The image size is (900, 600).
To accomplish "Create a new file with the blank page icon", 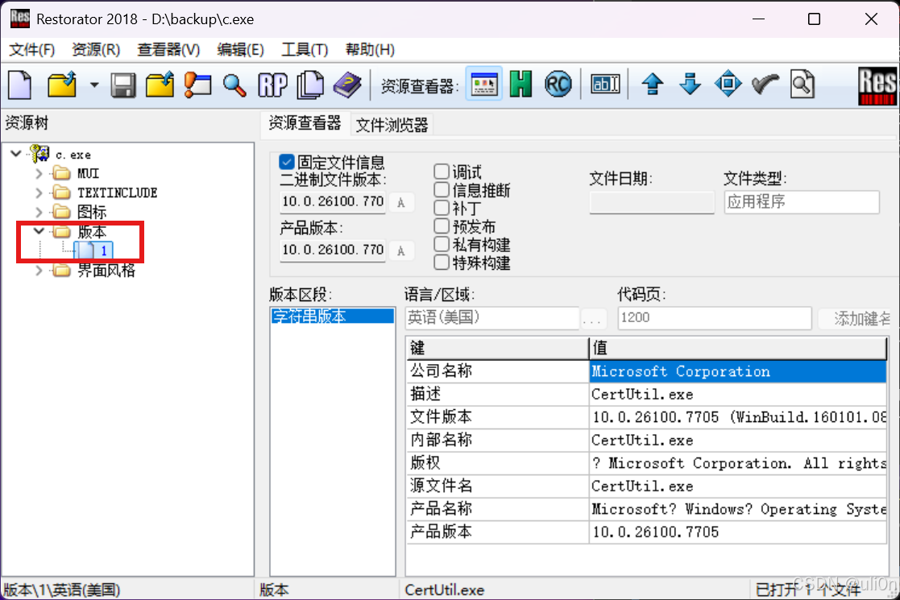I will pyautogui.click(x=20, y=85).
